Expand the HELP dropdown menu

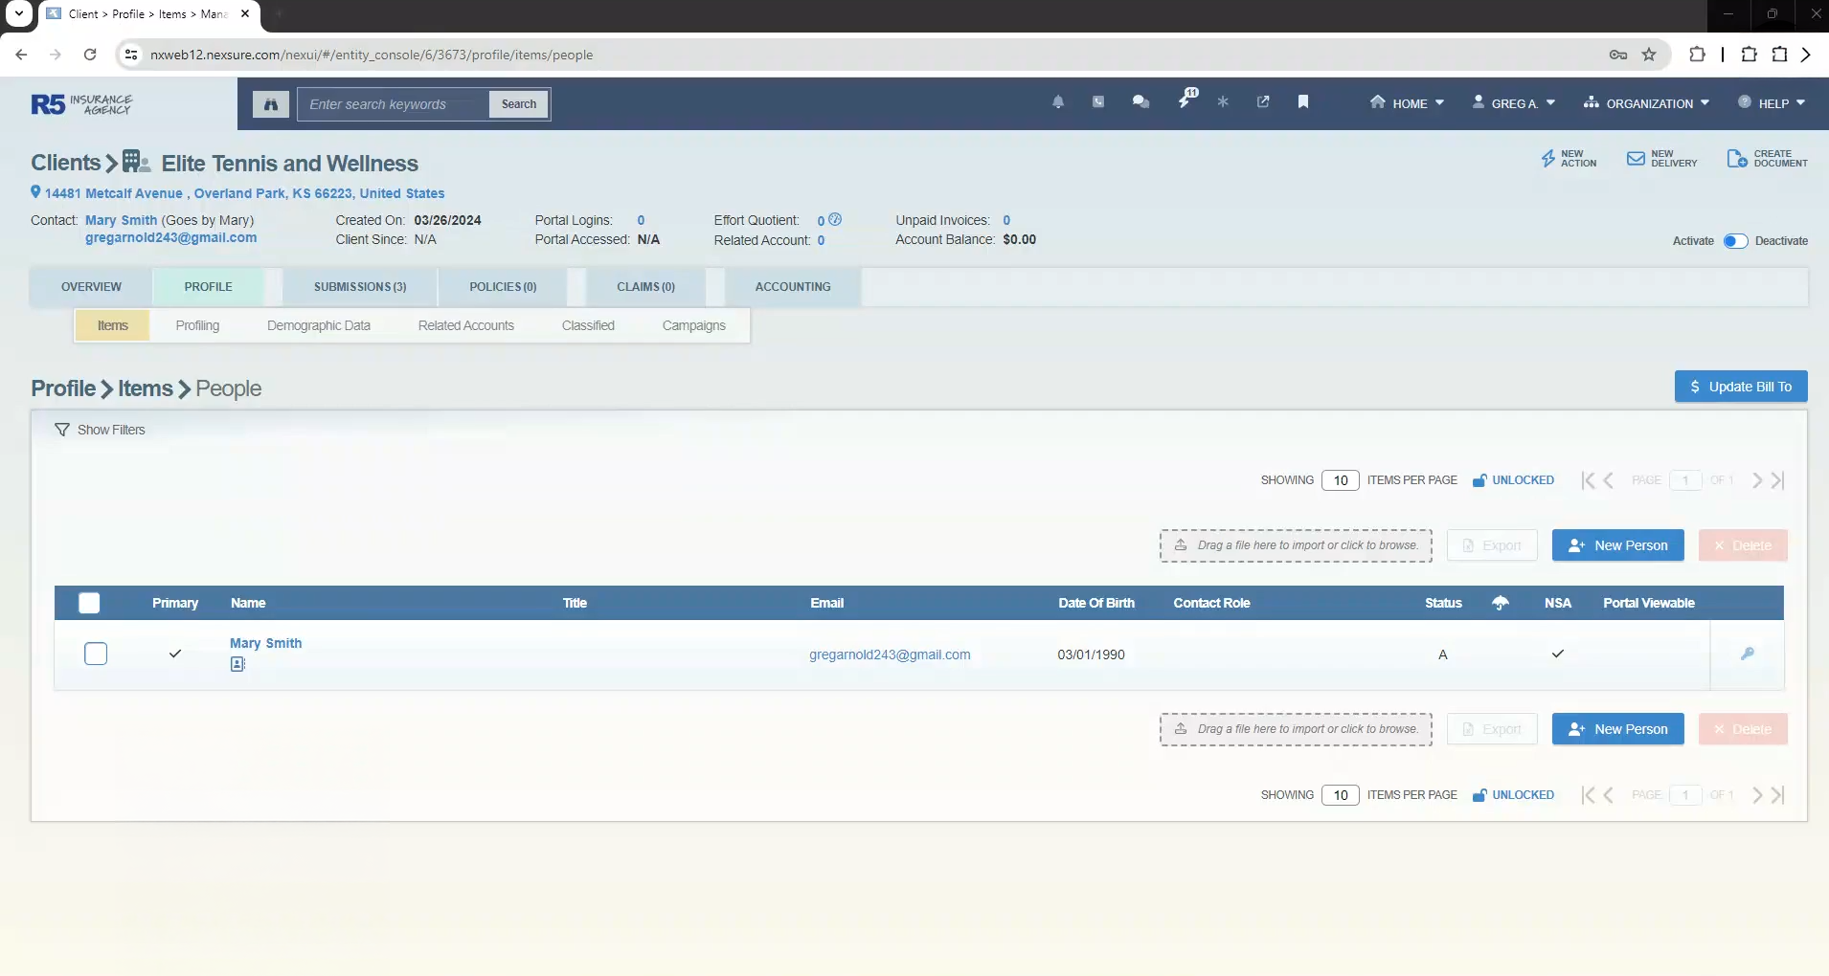1773,103
